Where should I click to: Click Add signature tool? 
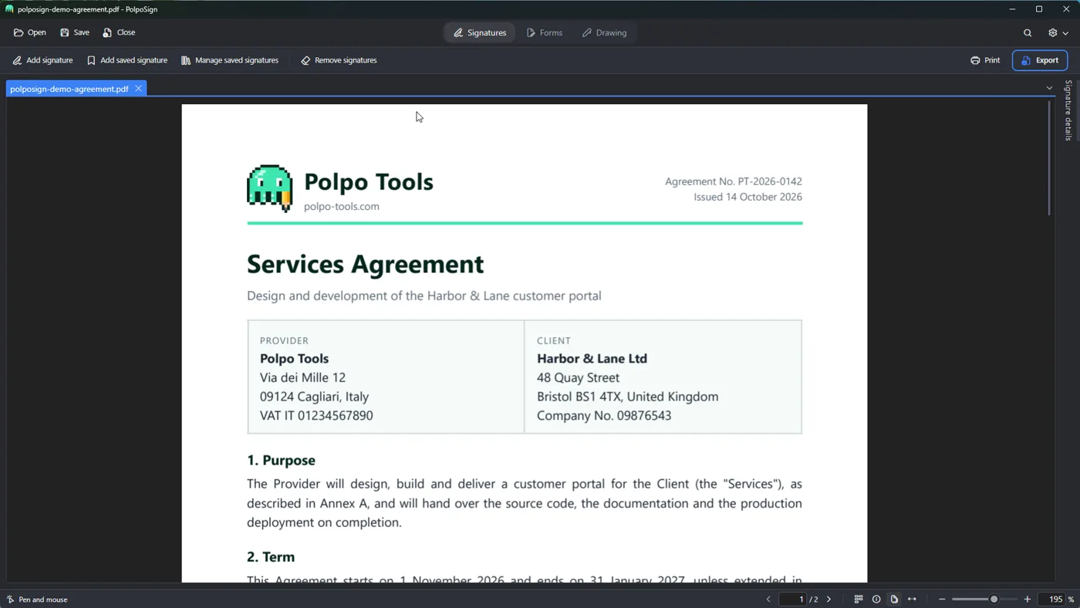coord(42,60)
